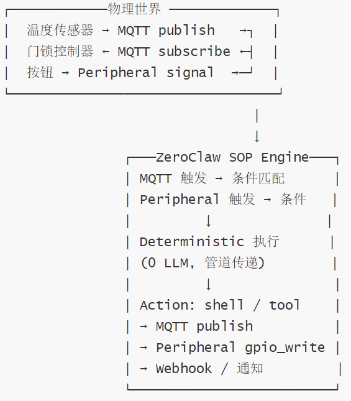The width and height of the screenshot is (351, 401).
Task: Click the arrow before MQTT publish in engine box
Action: [144, 326]
